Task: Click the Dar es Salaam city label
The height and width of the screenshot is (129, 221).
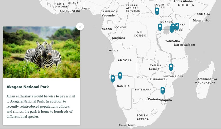Action: click(x=184, y=45)
